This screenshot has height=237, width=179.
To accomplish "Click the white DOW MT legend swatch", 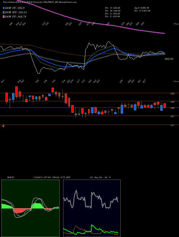I will coord(4,13).
